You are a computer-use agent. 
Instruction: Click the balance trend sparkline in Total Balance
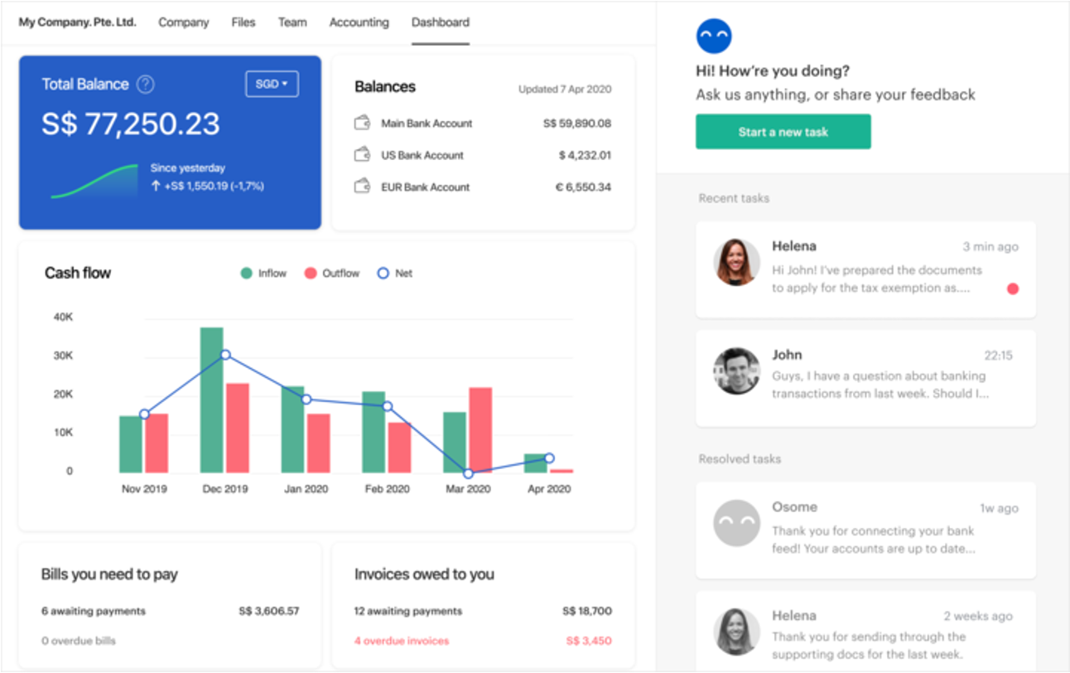[x=94, y=182]
